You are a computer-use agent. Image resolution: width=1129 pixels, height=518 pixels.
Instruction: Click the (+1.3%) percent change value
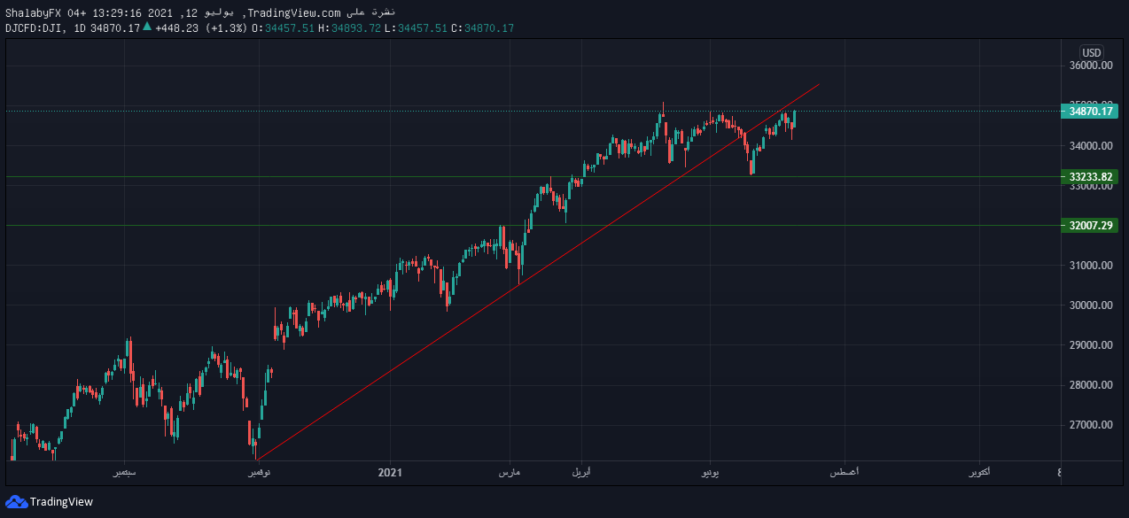[x=226, y=28]
